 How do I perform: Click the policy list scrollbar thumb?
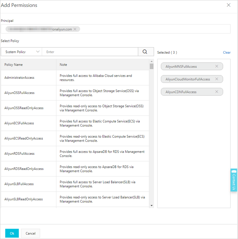pos(152,66)
